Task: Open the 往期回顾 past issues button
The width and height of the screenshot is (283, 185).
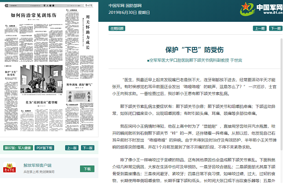Action: [x=117, y=28]
